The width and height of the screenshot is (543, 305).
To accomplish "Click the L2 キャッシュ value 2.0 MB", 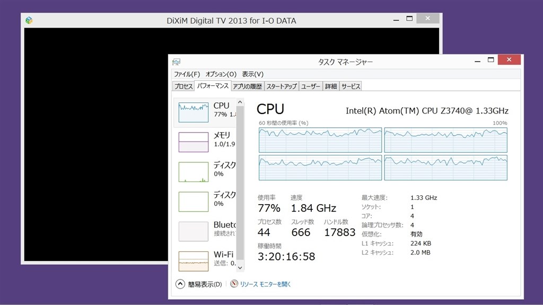I will (x=421, y=252).
